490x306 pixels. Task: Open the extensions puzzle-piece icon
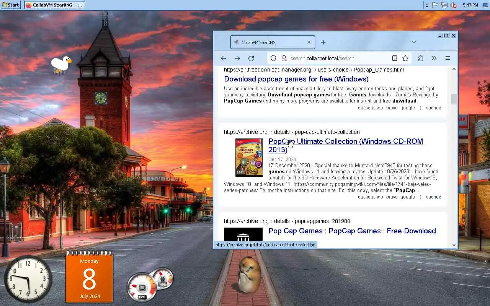coord(420,58)
